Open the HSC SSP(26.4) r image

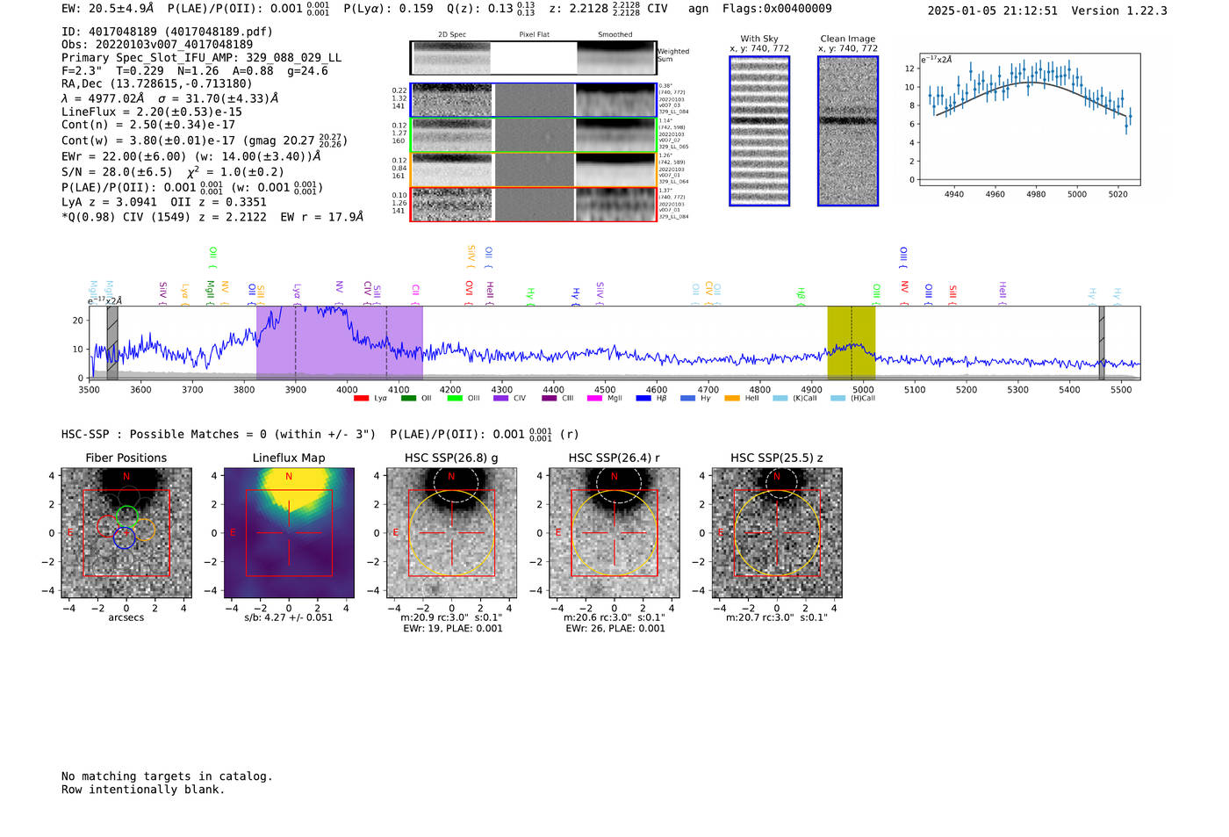(614, 533)
